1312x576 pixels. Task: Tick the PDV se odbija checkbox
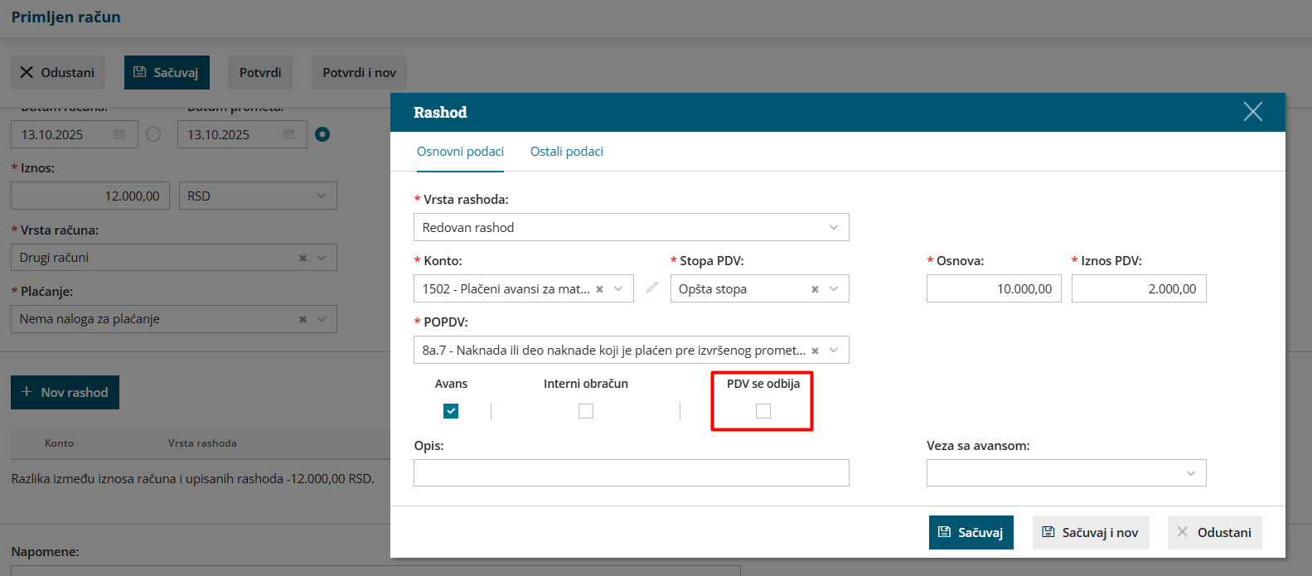tap(763, 411)
